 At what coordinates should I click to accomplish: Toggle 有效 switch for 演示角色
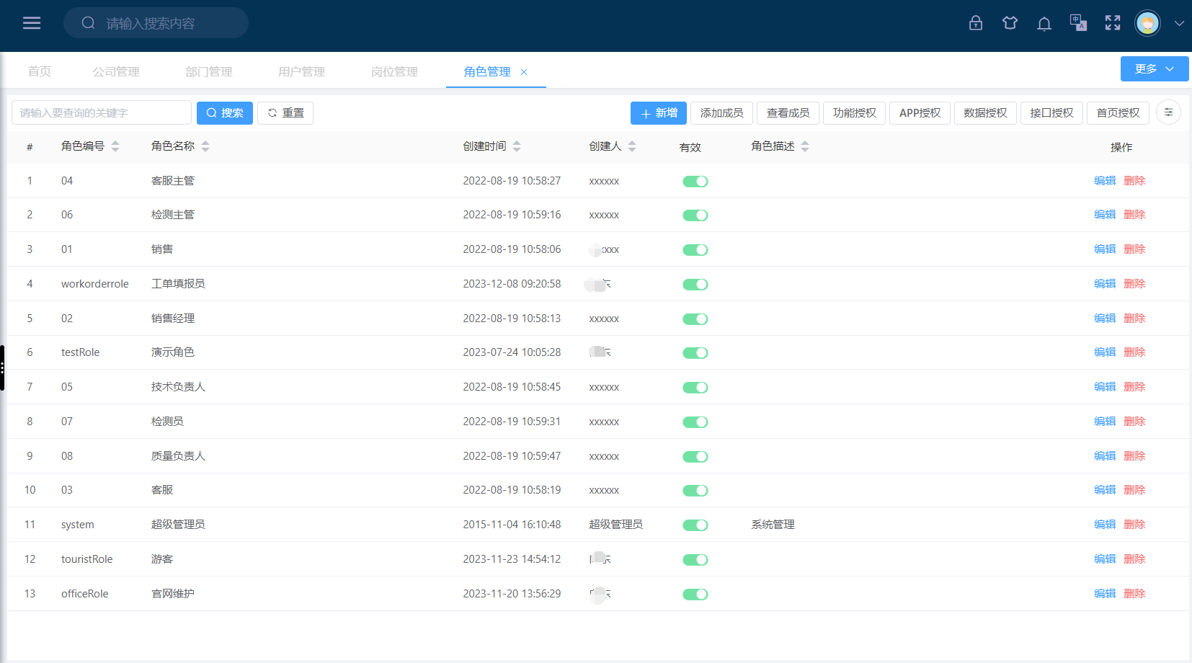pyautogui.click(x=695, y=352)
